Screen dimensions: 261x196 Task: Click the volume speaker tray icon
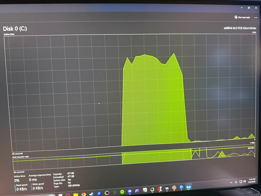tap(244, 181)
